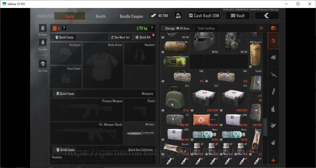Screen dimensions: 316x168
Task: Go back using the arrow button
Action: click(x=267, y=16)
